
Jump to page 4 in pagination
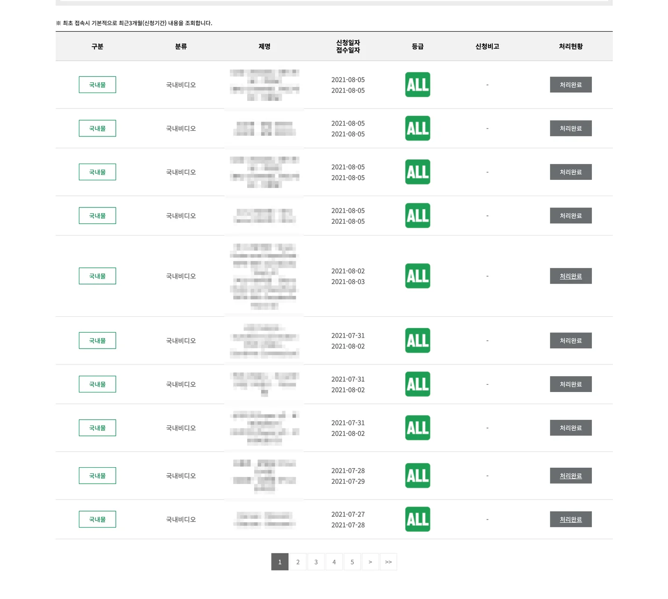click(334, 562)
